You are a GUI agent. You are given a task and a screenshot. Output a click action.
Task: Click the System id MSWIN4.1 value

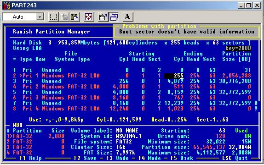pyautogui.click(x=129, y=136)
